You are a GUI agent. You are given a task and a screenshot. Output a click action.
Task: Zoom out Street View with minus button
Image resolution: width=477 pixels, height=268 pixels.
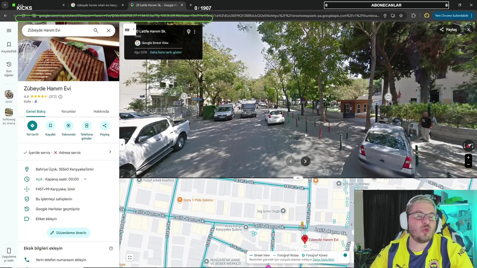pos(468,165)
